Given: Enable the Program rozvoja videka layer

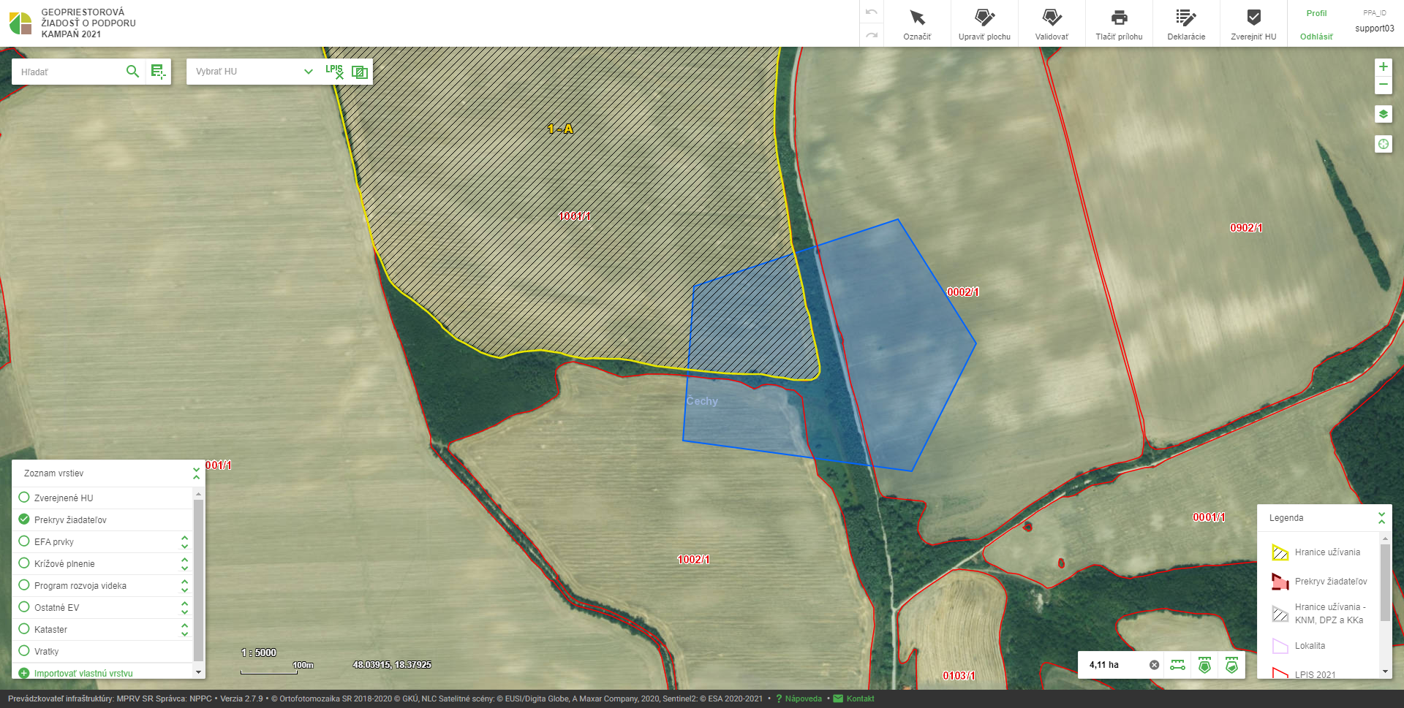Looking at the screenshot, I should 24,585.
